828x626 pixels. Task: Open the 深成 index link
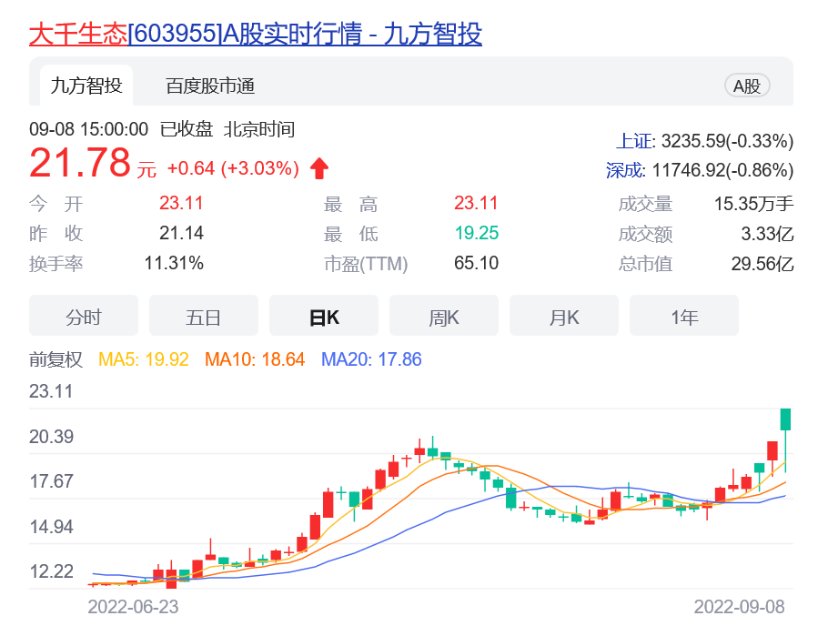click(625, 169)
